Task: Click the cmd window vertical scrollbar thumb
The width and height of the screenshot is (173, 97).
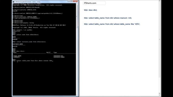Action: (x=77, y=16)
